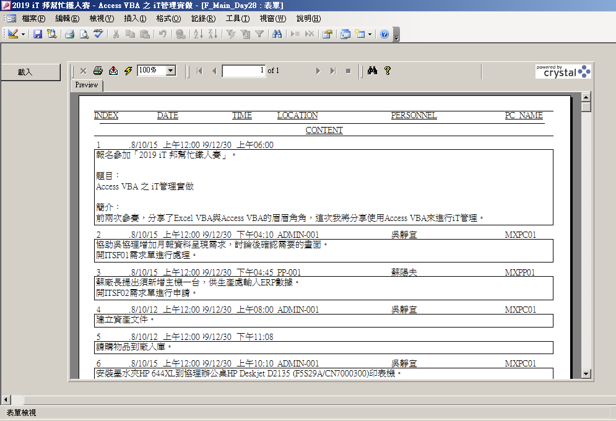The height and width of the screenshot is (421, 616).
Task: Click the report scrollbar down arrow
Action: pyautogui.click(x=586, y=374)
